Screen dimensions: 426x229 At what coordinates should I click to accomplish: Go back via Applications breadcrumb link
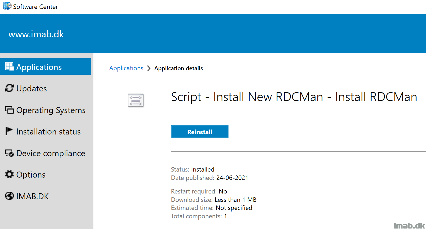pyautogui.click(x=126, y=68)
